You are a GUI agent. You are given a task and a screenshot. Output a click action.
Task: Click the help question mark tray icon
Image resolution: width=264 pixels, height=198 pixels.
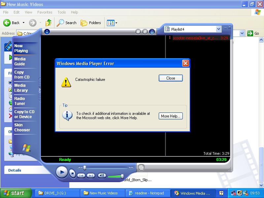[221, 193]
